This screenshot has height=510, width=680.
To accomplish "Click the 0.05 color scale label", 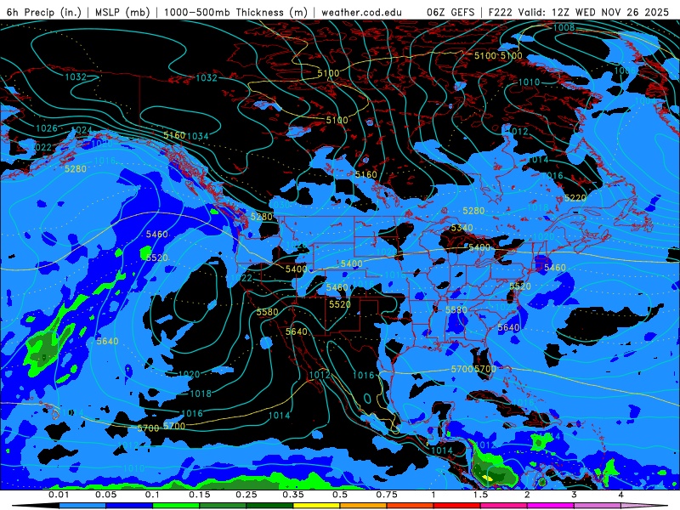I will click(x=105, y=495).
